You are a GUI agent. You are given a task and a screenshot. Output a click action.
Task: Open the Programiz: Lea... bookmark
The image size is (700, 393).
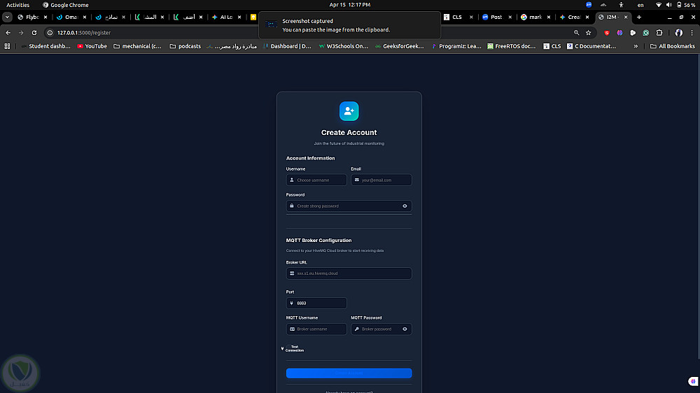tap(456, 46)
